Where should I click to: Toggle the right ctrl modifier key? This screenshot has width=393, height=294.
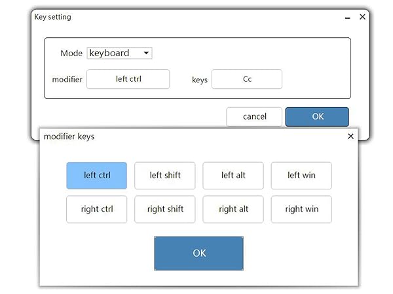point(96,209)
